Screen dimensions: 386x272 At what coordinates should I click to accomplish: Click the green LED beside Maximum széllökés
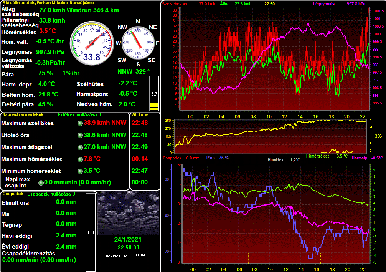pyautogui.click(x=80, y=123)
